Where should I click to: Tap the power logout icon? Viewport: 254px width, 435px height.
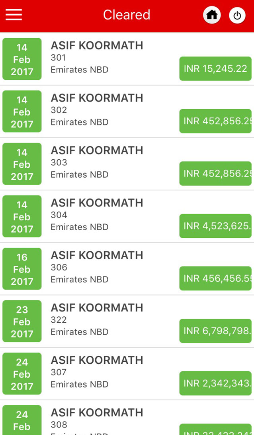[237, 16]
